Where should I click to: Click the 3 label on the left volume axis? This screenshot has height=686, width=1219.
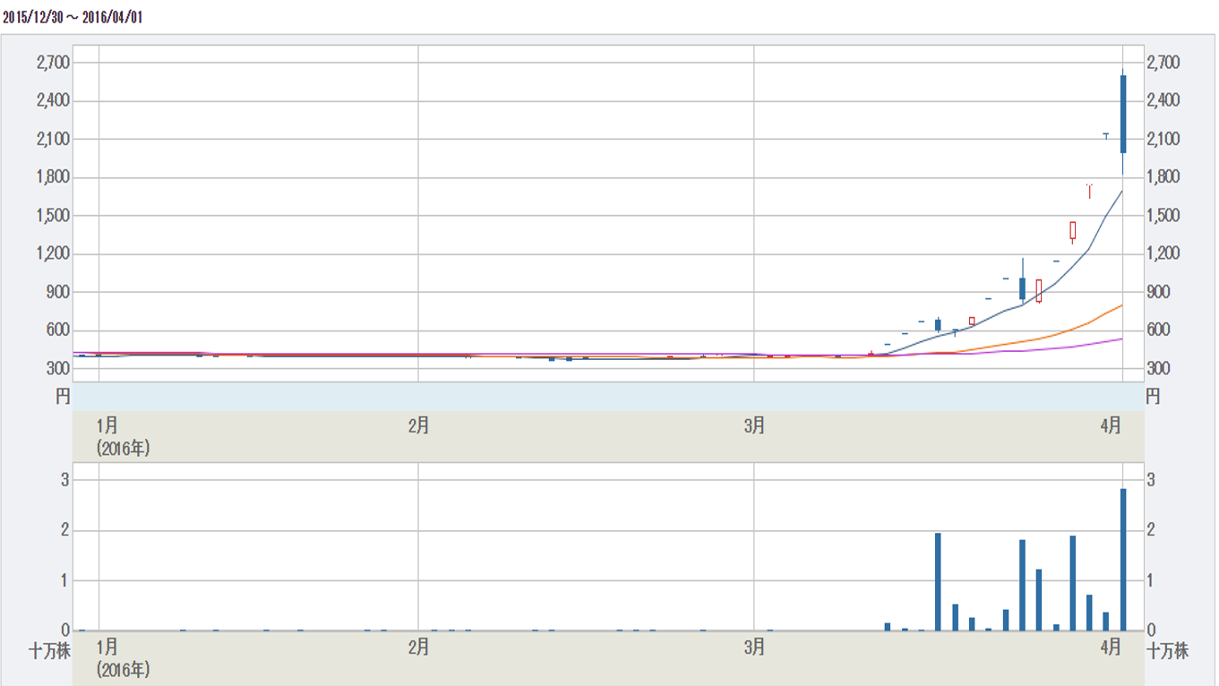64,480
